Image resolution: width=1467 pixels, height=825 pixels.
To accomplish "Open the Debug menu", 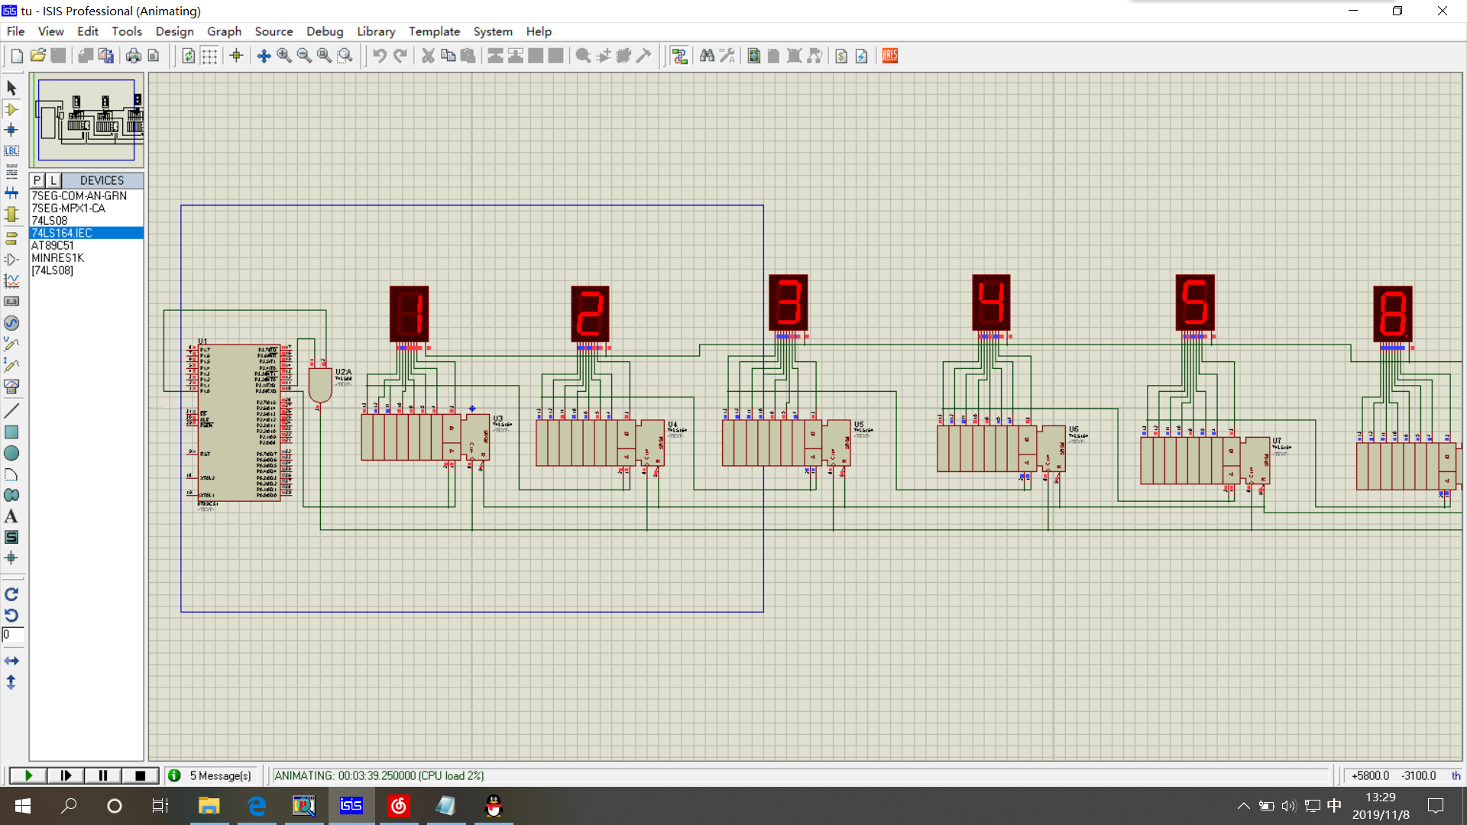I will 325,31.
